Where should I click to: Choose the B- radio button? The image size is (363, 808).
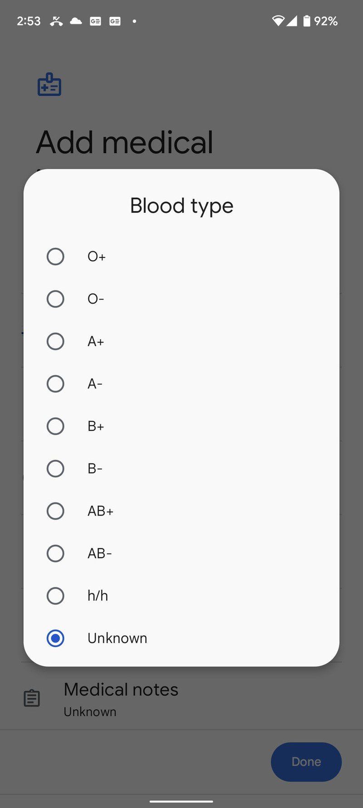pos(55,469)
